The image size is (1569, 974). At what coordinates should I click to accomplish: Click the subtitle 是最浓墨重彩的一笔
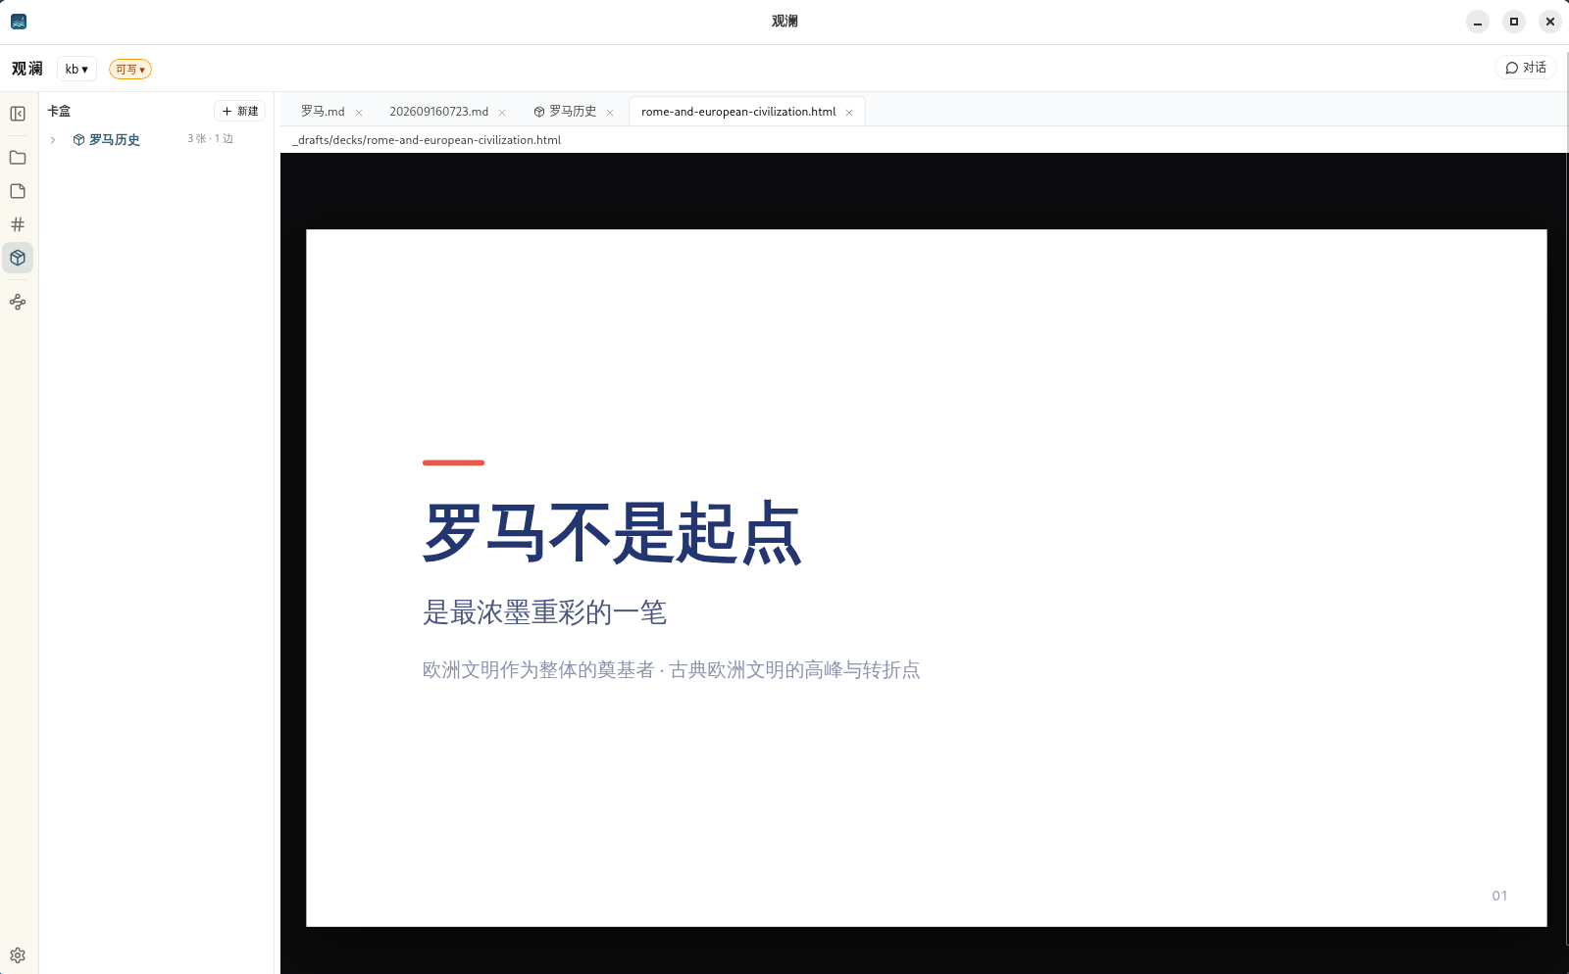coord(544,613)
